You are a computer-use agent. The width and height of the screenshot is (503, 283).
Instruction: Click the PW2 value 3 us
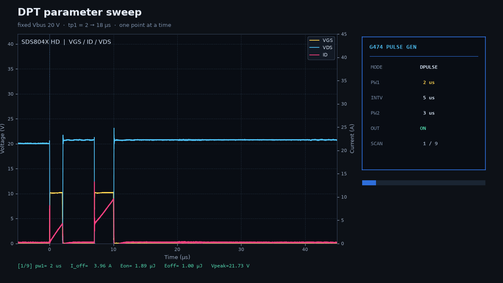(429, 113)
